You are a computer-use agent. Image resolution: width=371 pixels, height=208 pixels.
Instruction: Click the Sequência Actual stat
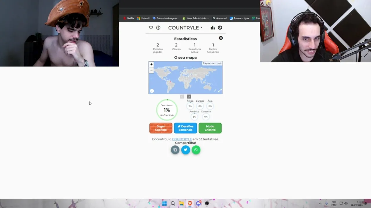(x=194, y=48)
